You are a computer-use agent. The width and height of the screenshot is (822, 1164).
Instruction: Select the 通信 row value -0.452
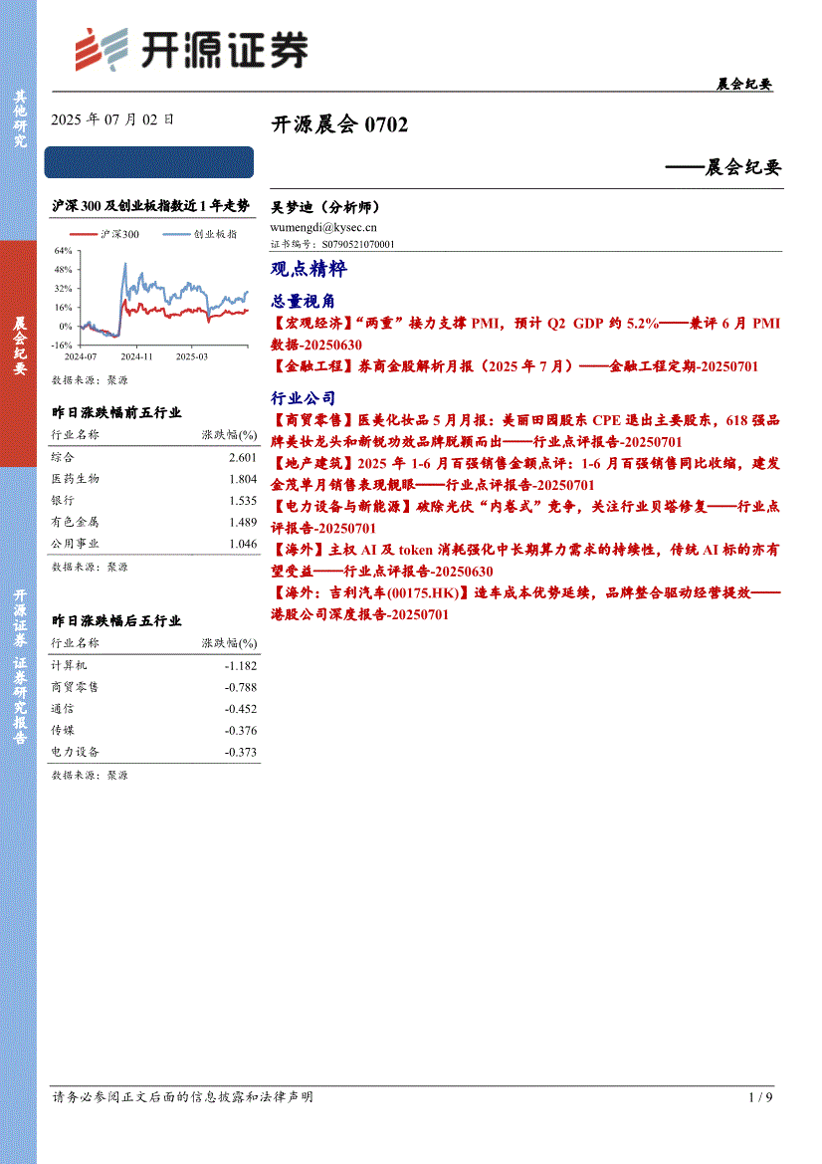pos(241,709)
